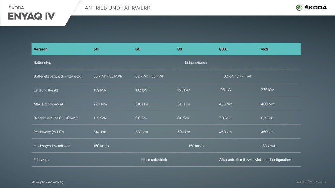Click the Škoda winged arrow logo
335x188 pixels.
(x=299, y=8)
